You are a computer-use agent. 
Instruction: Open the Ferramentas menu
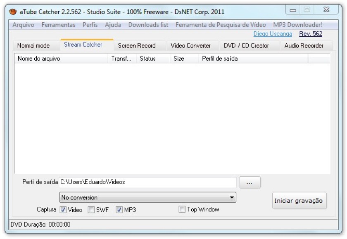tap(58, 25)
